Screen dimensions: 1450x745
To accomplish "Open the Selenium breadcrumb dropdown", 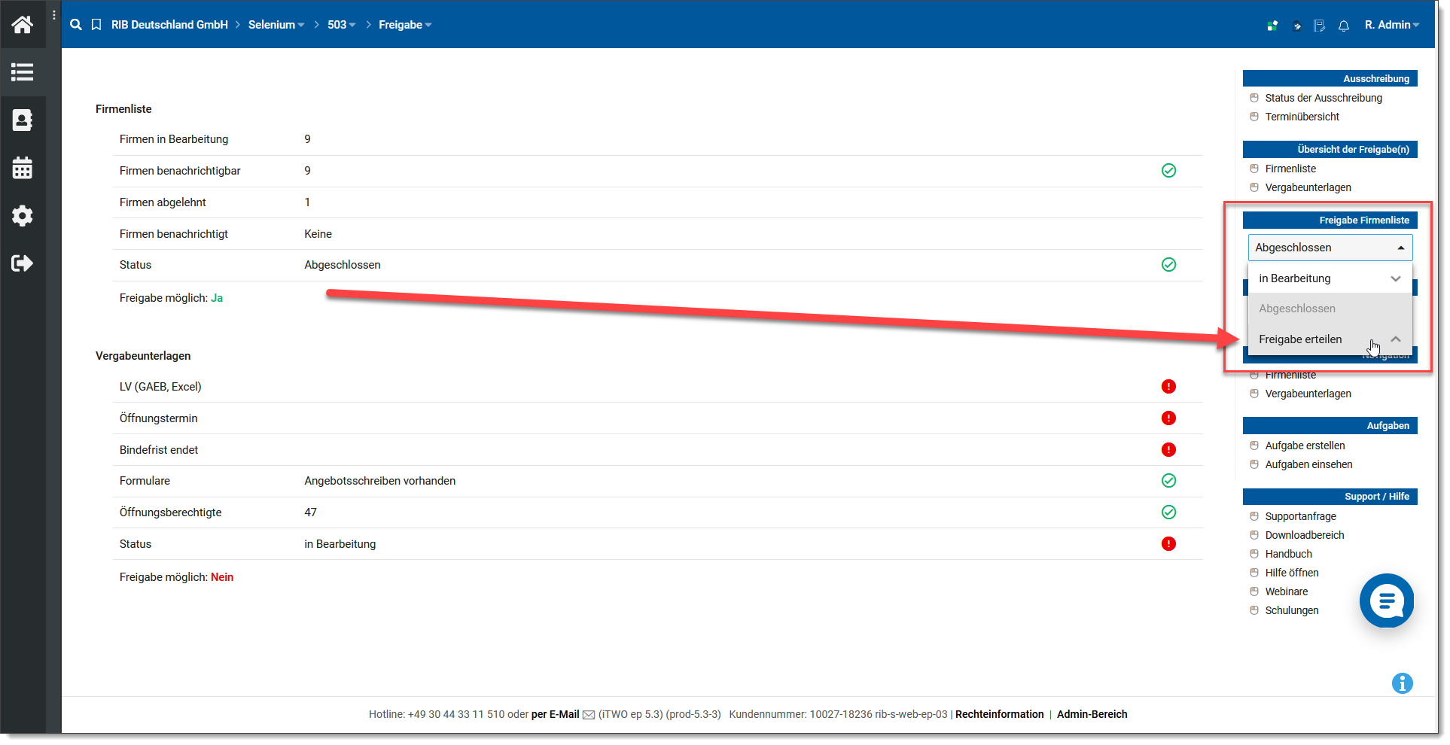I will 276,25.
